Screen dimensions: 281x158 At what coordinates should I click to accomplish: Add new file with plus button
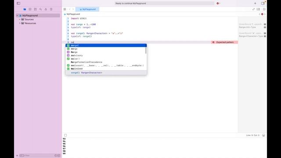pos(17,155)
